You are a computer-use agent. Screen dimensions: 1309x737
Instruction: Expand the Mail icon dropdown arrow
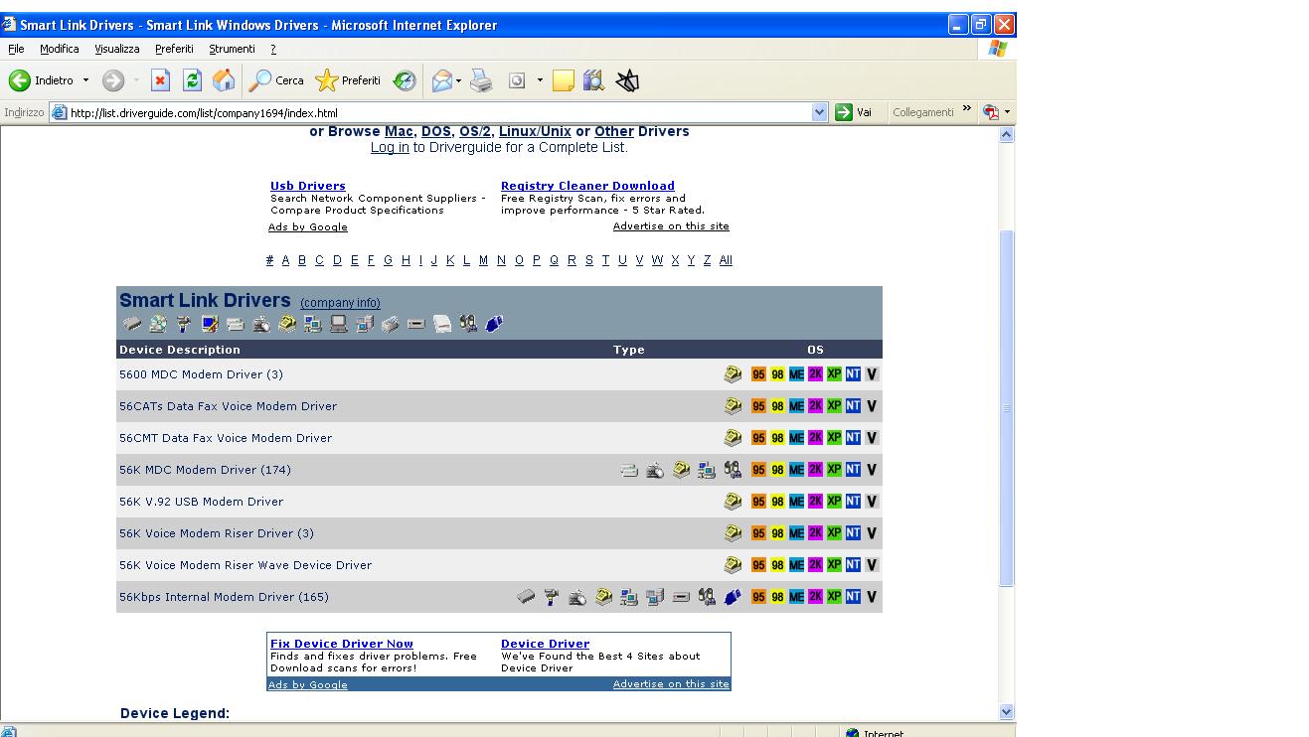(x=458, y=80)
